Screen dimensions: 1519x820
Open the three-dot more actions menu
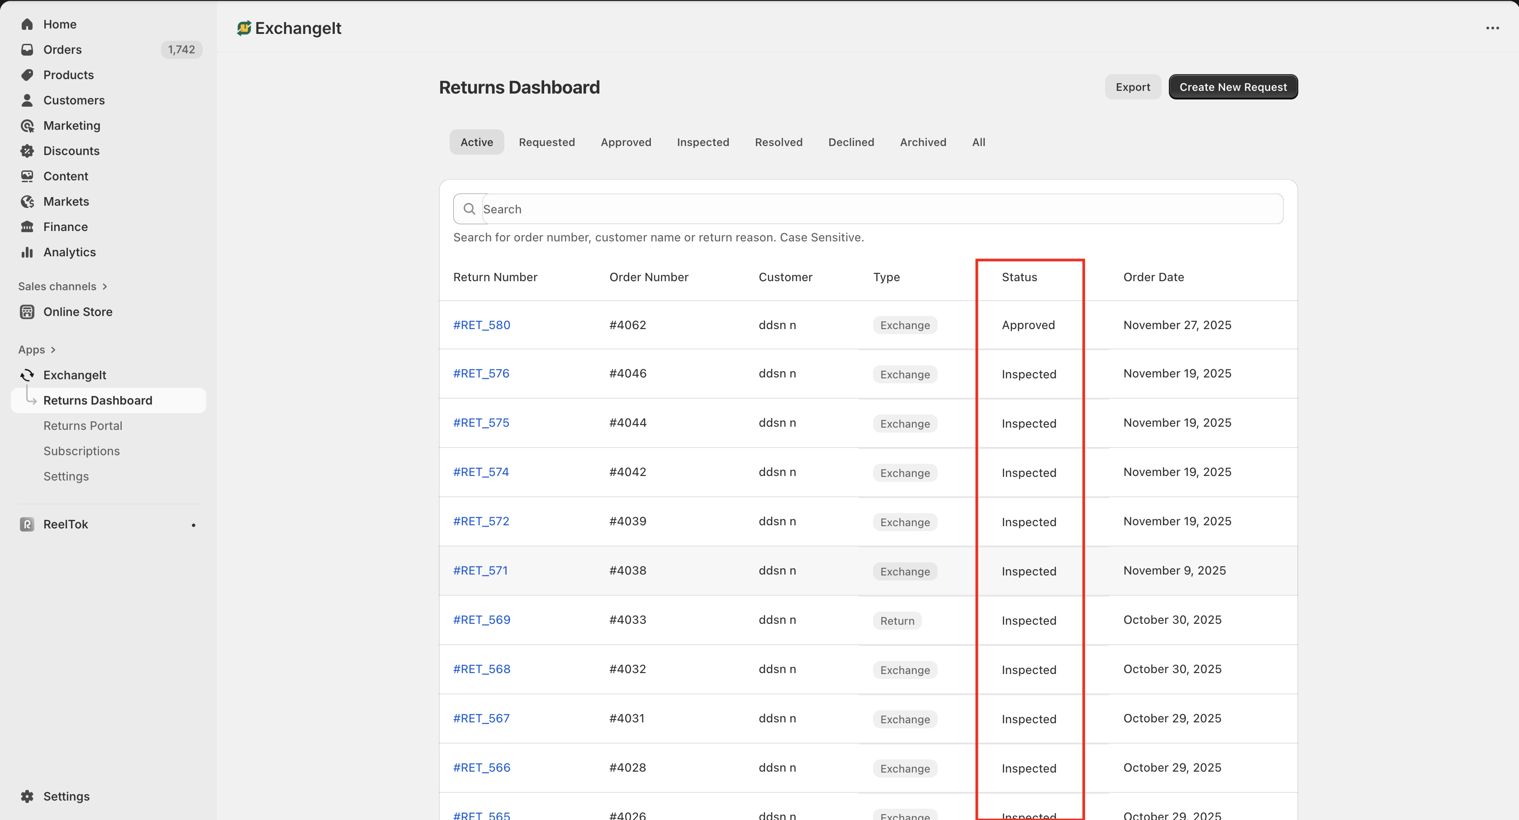tap(1492, 28)
